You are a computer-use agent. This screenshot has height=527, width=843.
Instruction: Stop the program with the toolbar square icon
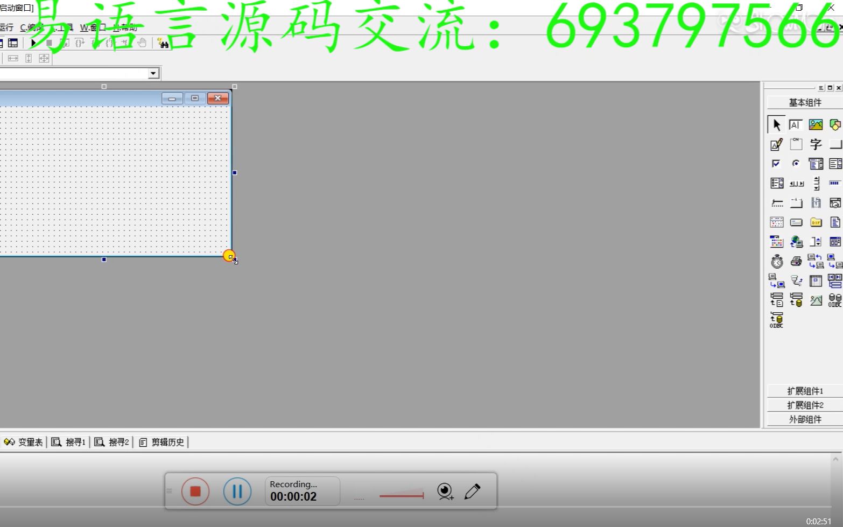[x=49, y=43]
